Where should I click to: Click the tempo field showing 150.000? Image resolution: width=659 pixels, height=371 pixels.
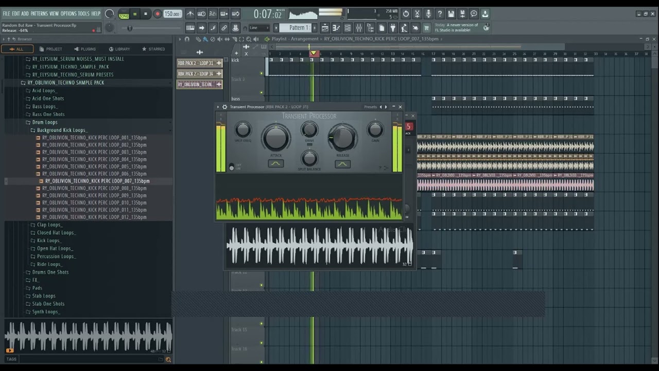[x=172, y=14]
